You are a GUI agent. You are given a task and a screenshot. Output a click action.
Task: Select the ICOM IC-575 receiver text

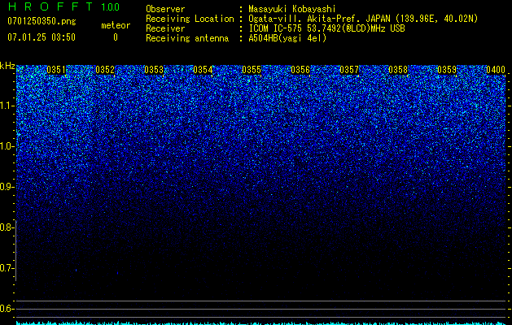point(326,28)
